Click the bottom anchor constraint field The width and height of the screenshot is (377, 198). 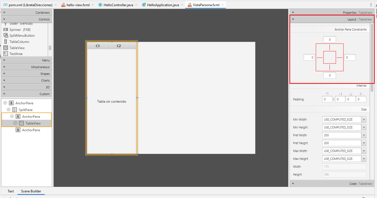point(330,75)
